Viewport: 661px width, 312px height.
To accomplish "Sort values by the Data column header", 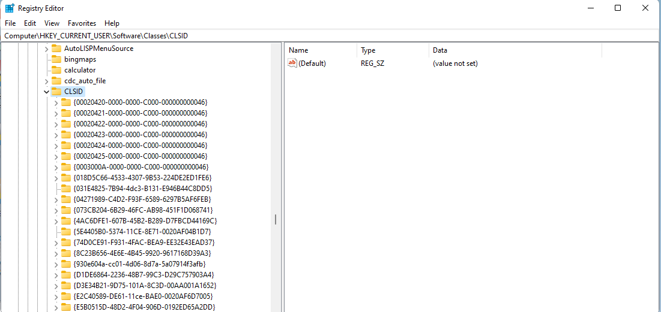I will [515, 50].
